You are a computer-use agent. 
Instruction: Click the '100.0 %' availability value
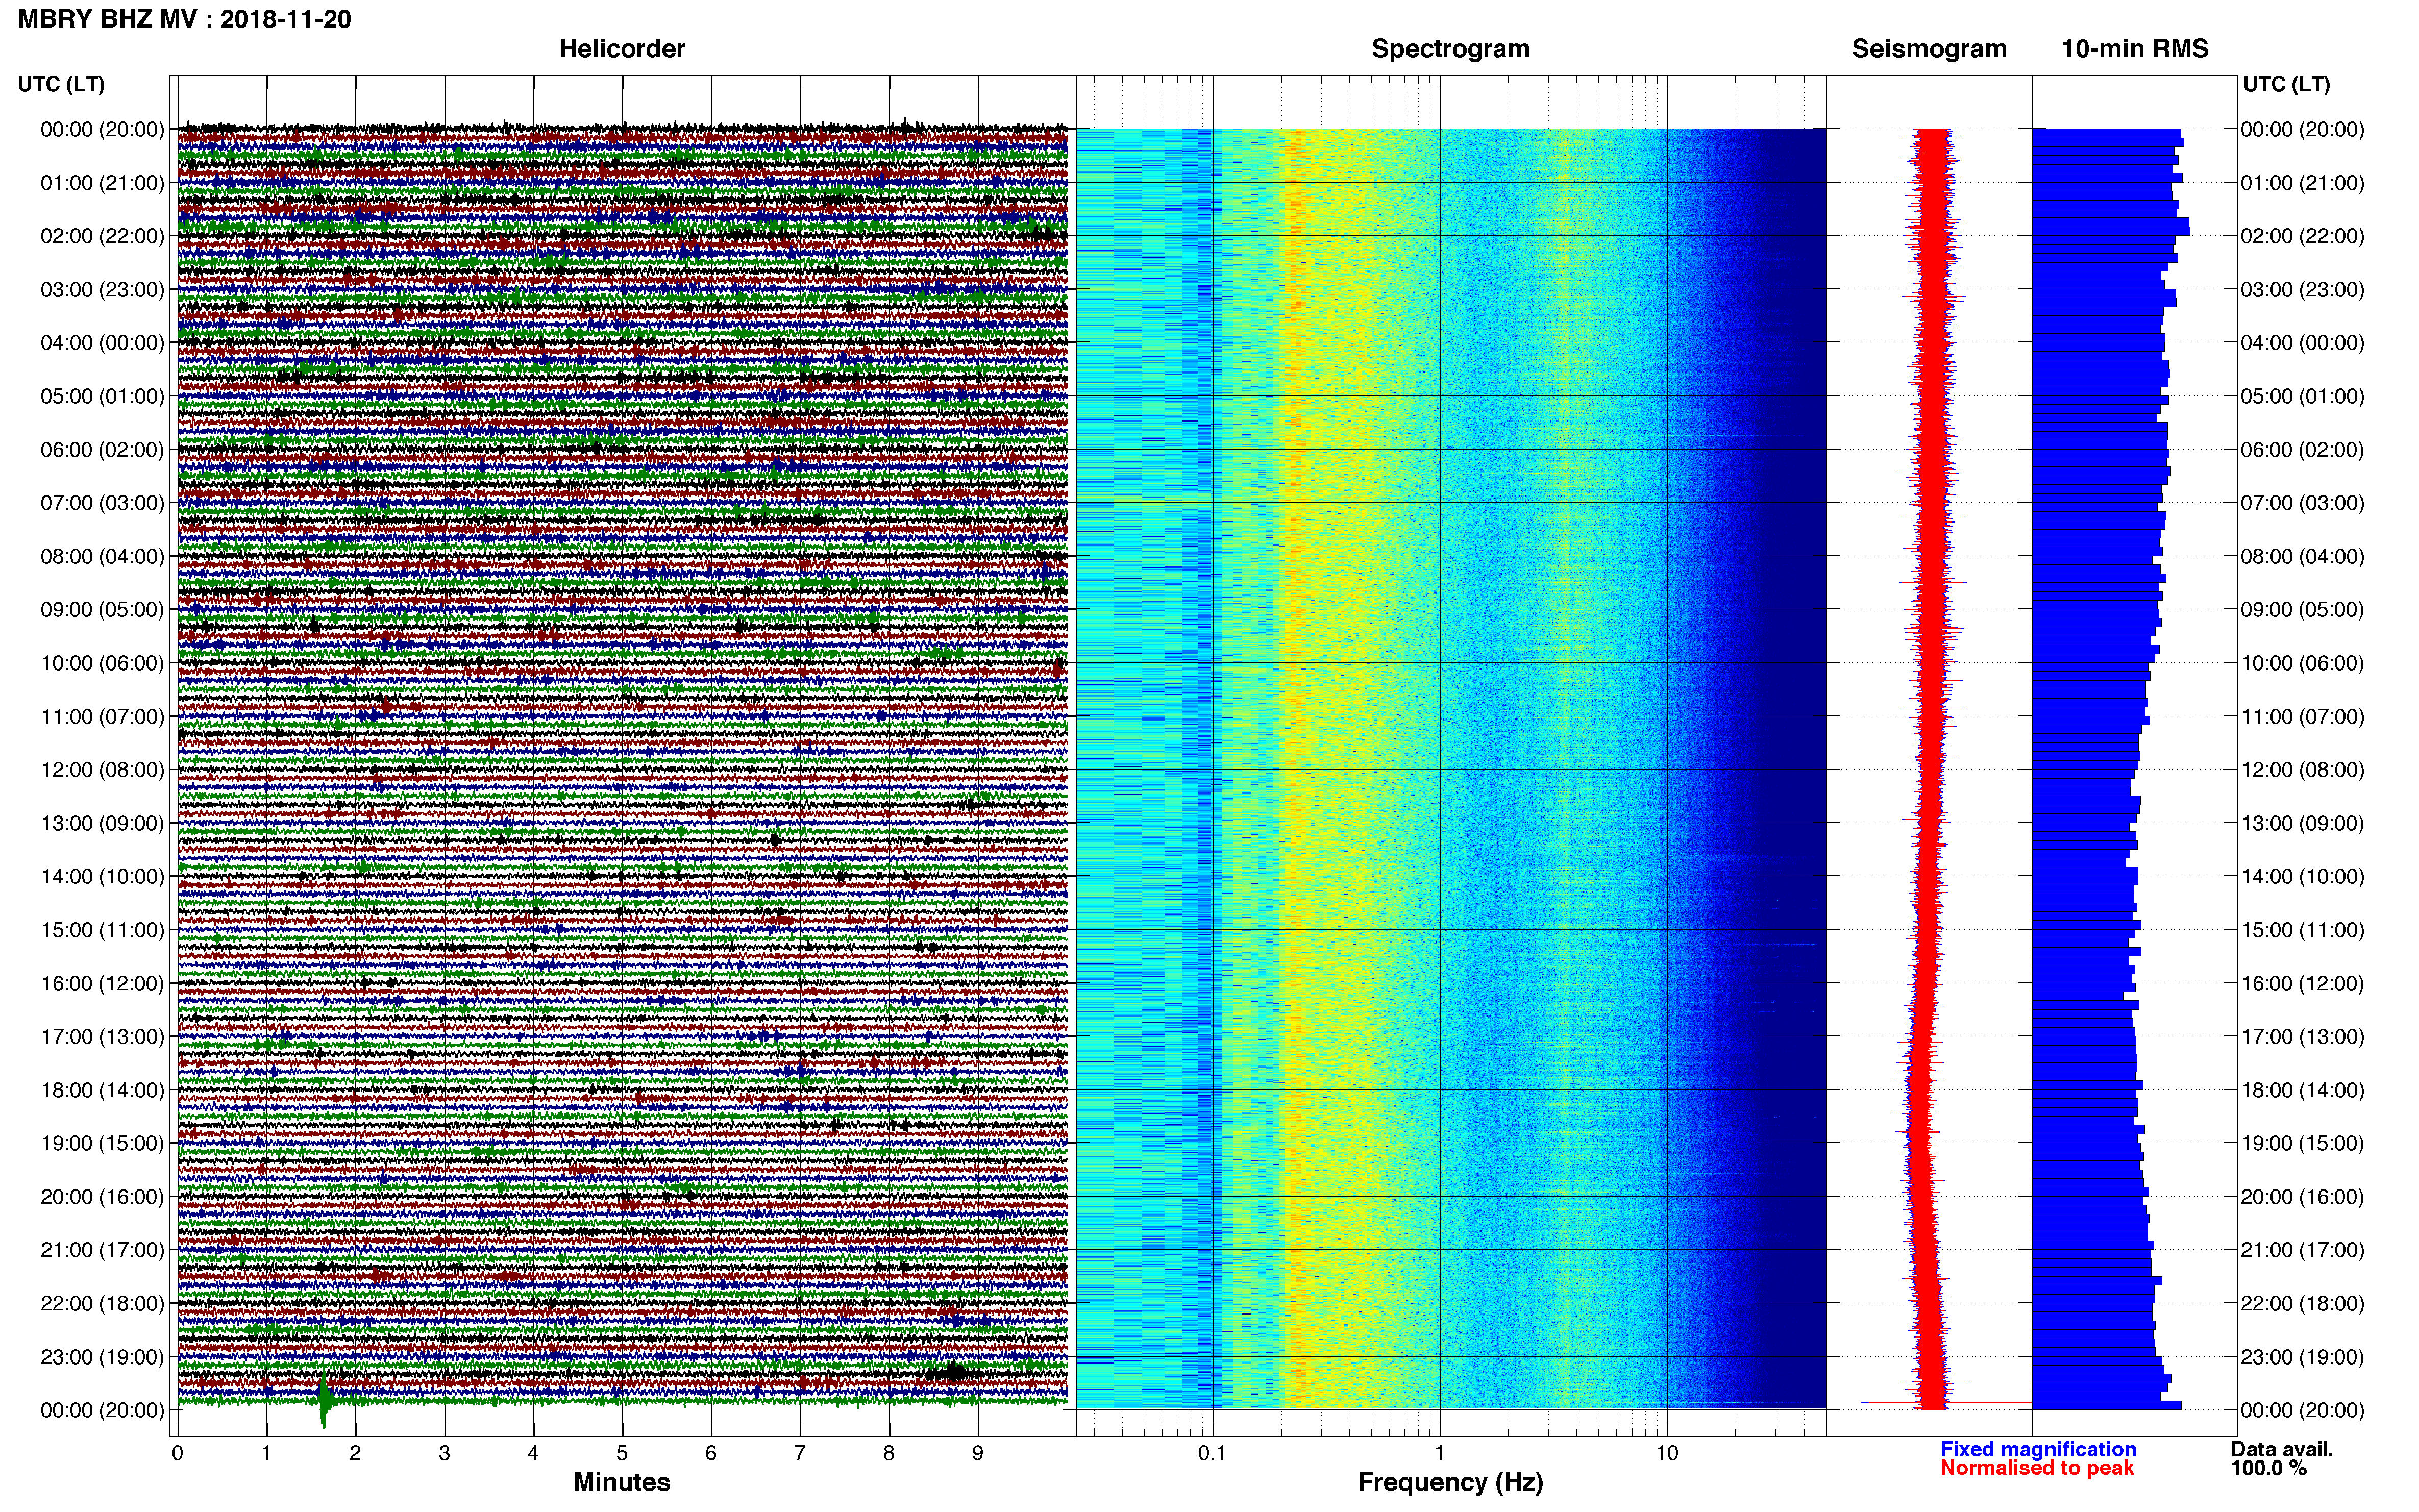[2269, 1468]
